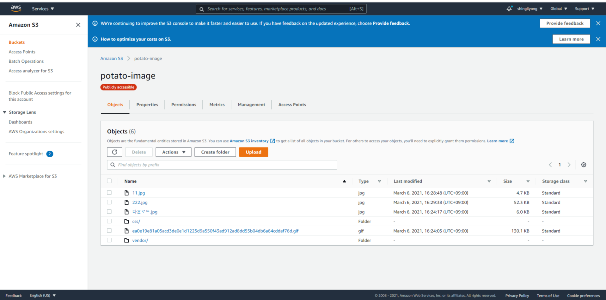Focus the Find objects by prefix field
The height and width of the screenshot is (300, 606).
pyautogui.click(x=222, y=165)
